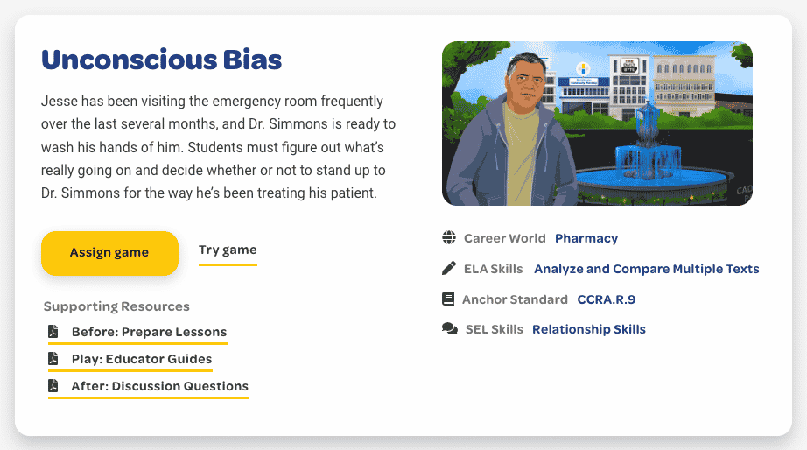Click the game illustration thumbnail of Jesse
This screenshot has width=807, height=450.
597,123
